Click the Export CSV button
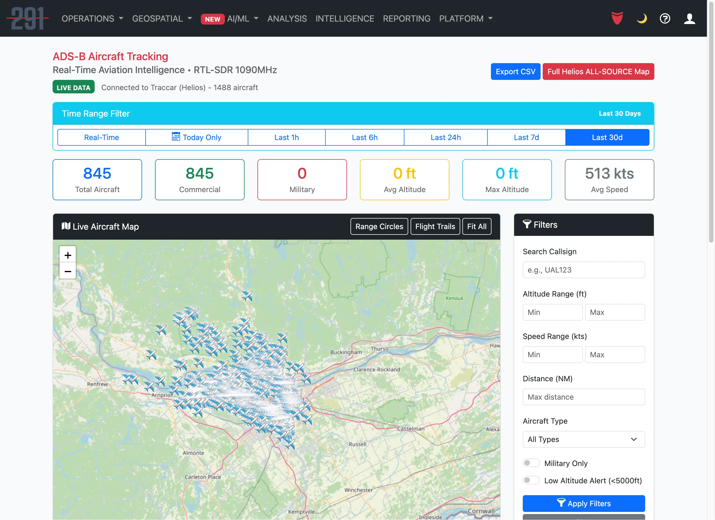715x520 pixels. pos(515,71)
